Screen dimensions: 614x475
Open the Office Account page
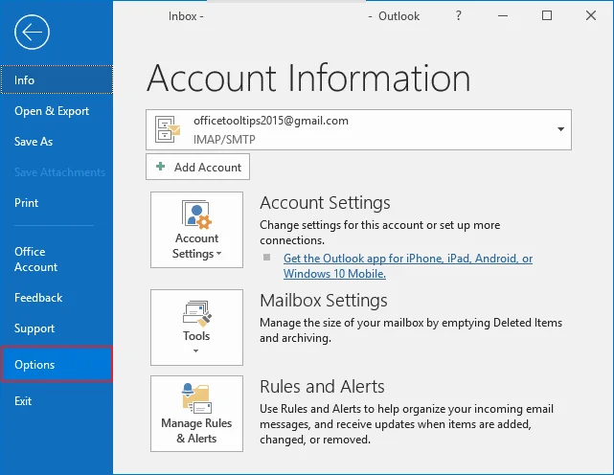coord(35,260)
